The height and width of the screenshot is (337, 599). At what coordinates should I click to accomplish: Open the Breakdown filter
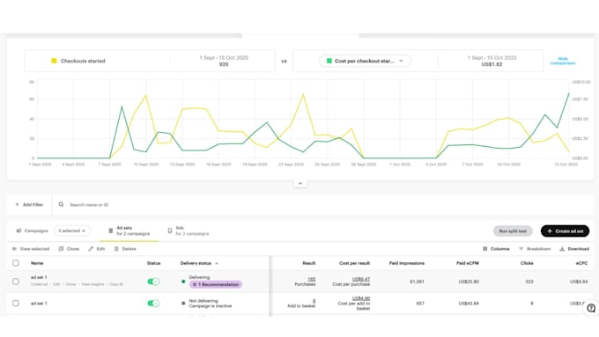535,249
